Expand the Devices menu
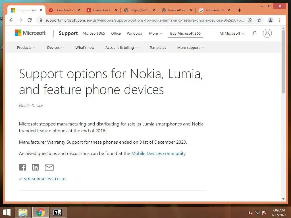291x218 pixels. (x=55, y=48)
